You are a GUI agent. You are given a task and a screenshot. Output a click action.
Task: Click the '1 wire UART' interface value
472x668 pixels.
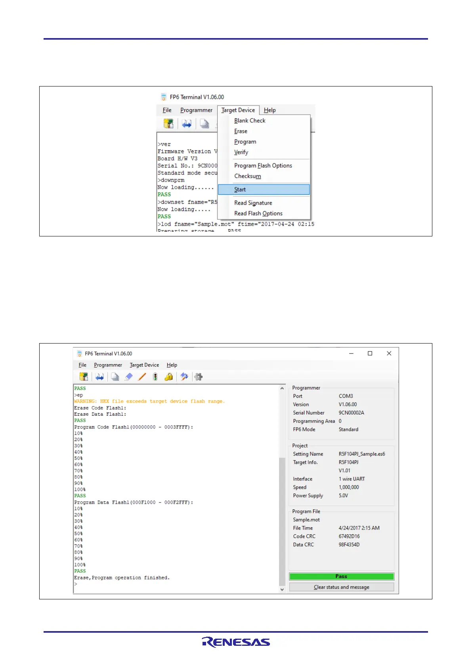click(x=352, y=479)
